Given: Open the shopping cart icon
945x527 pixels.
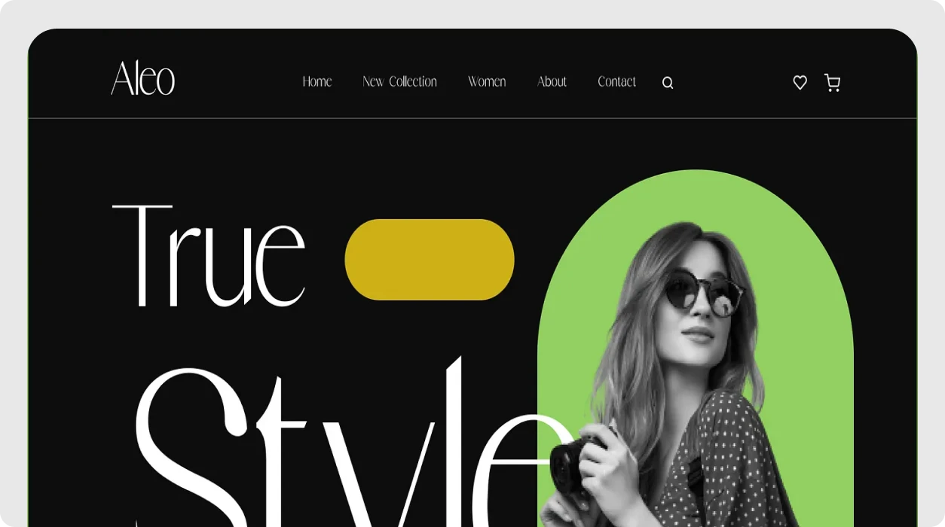Looking at the screenshot, I should pyautogui.click(x=832, y=83).
